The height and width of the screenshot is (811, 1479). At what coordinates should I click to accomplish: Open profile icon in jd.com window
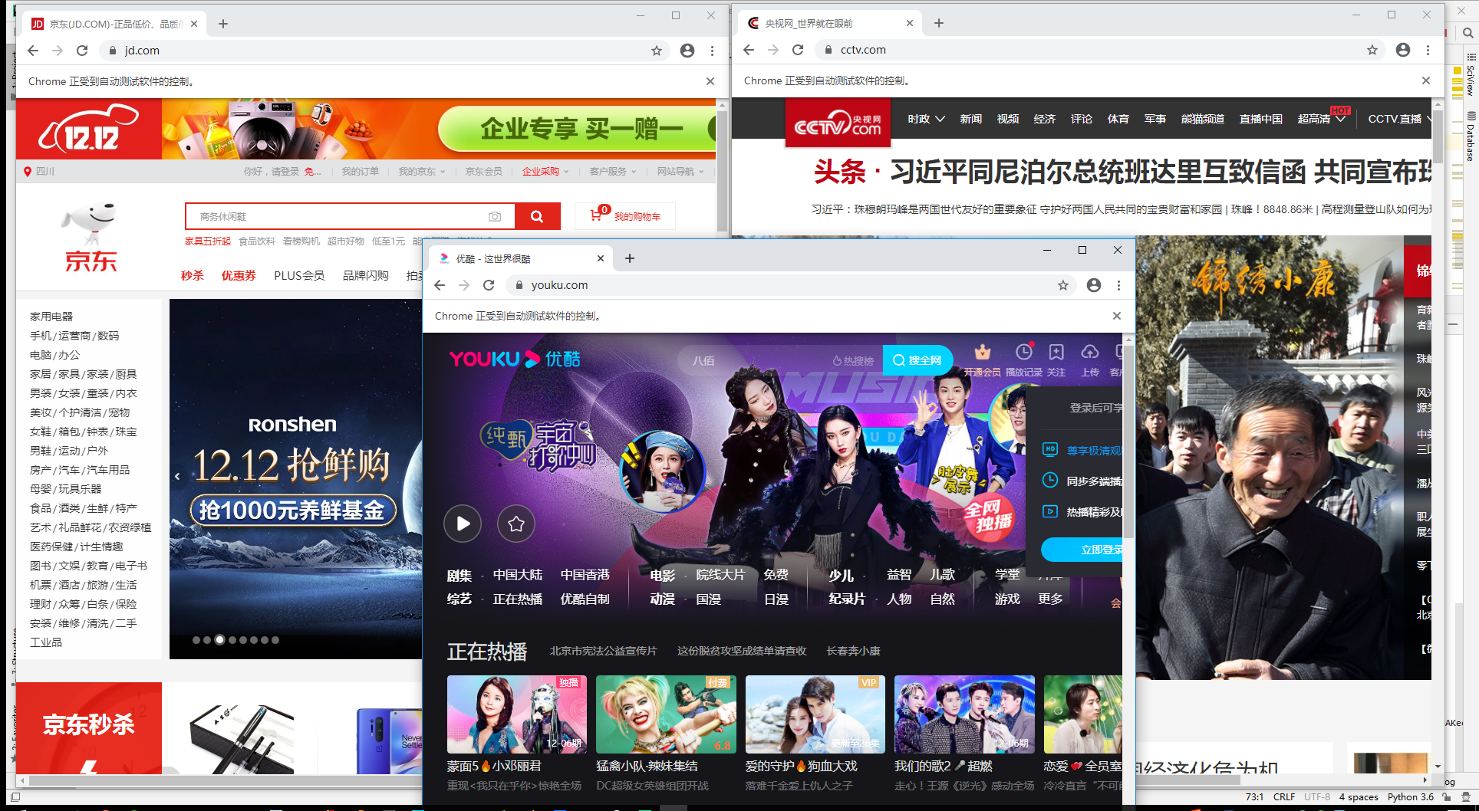(687, 51)
